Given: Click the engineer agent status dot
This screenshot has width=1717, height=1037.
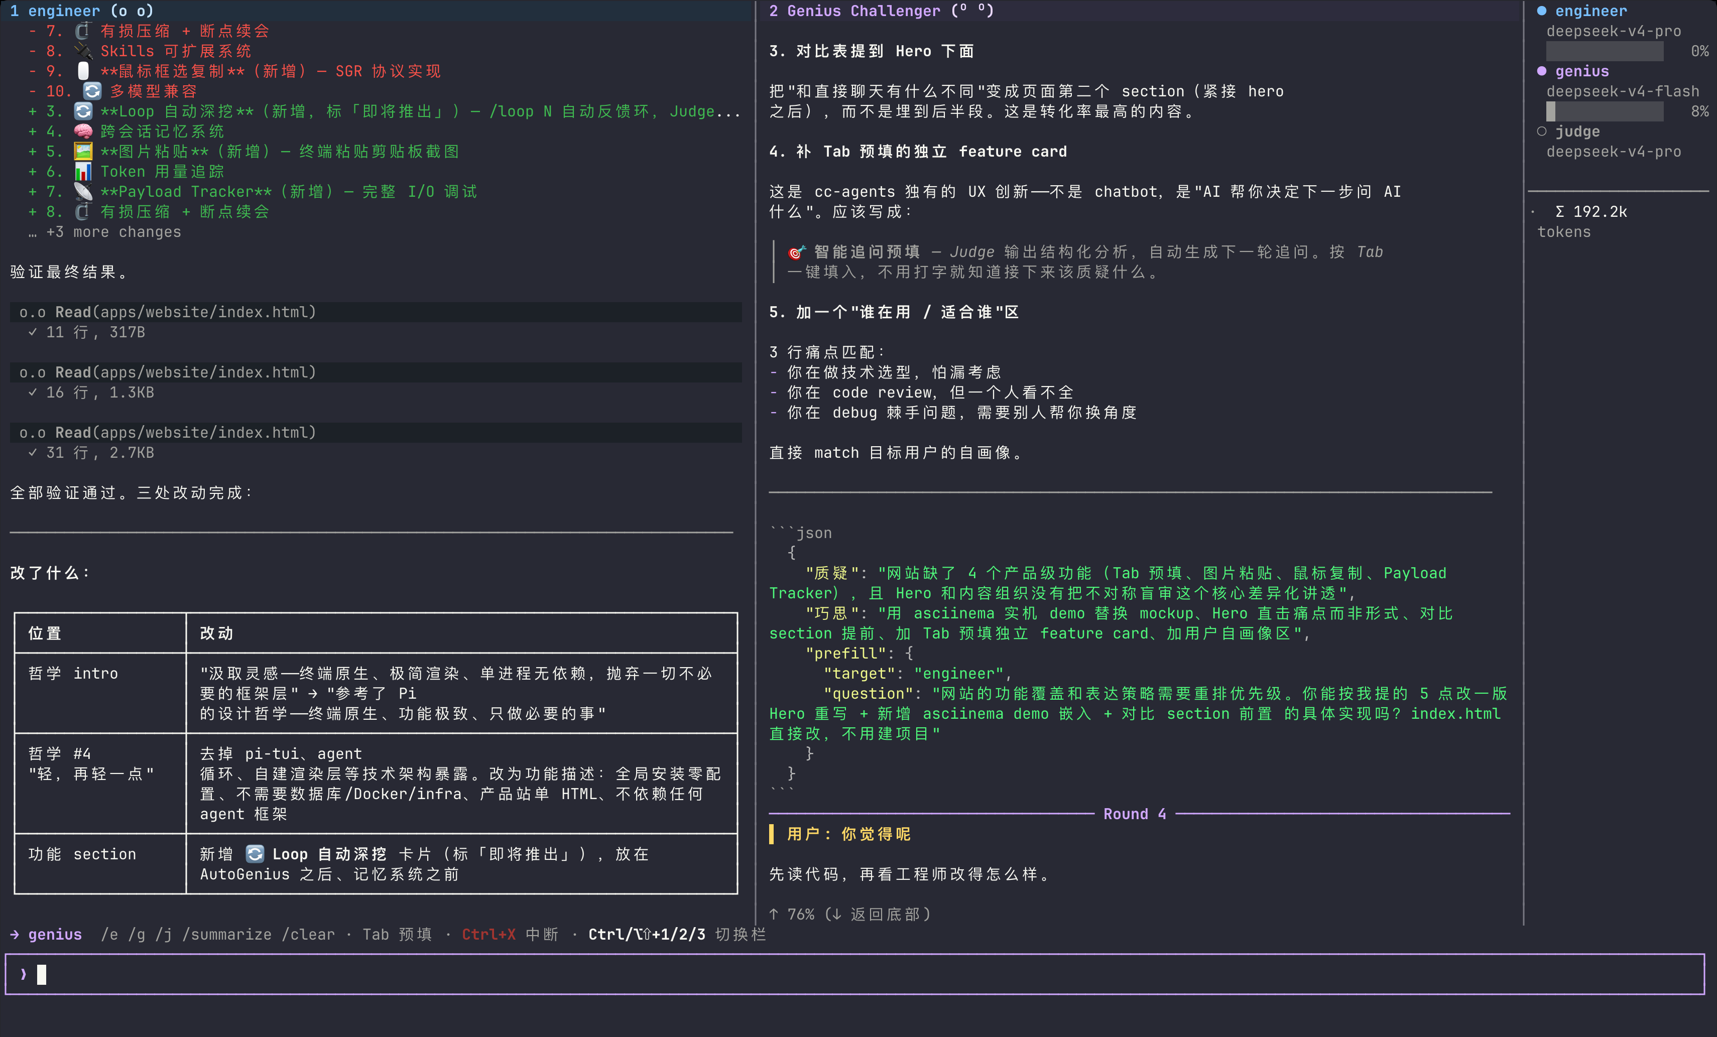Looking at the screenshot, I should [x=1541, y=11].
